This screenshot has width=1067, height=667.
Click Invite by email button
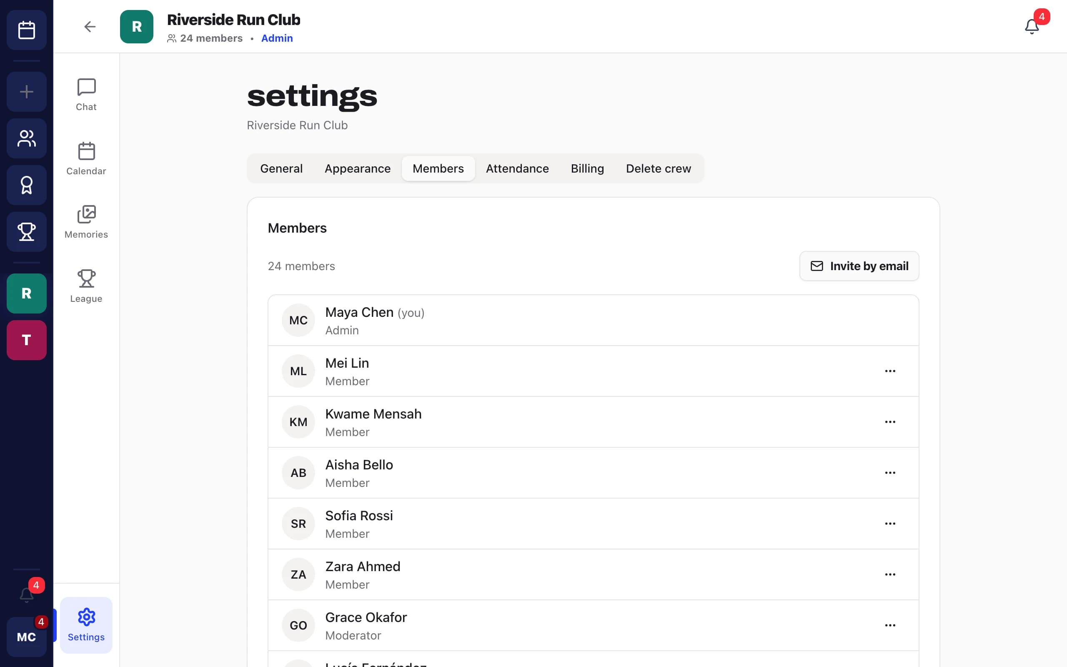(859, 266)
